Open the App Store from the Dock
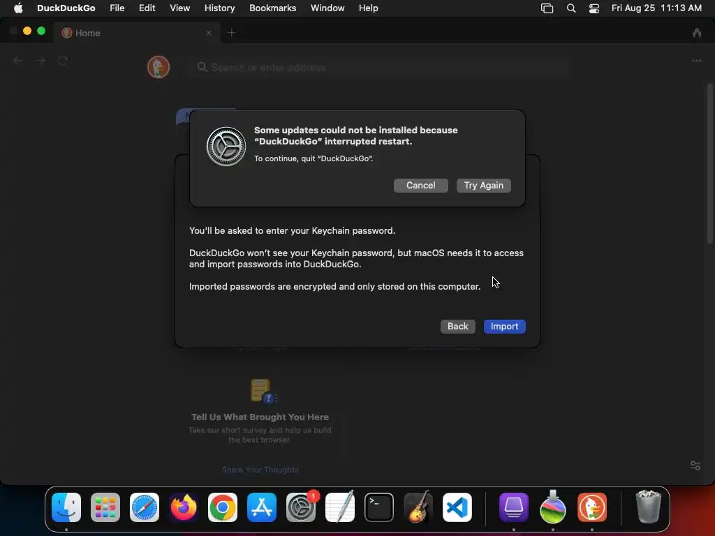The width and height of the screenshot is (715, 536). 262,507
